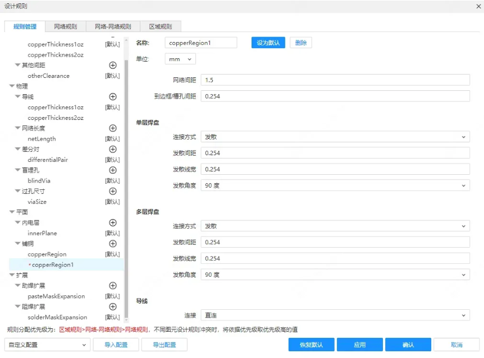Add a new 阻焊扩展 rule
Screen dimensions: 484x358
click(x=112, y=306)
